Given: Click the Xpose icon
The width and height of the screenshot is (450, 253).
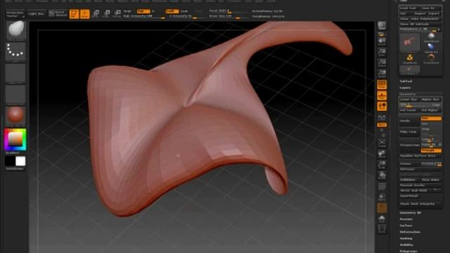Looking at the screenshot, I should click(382, 229).
